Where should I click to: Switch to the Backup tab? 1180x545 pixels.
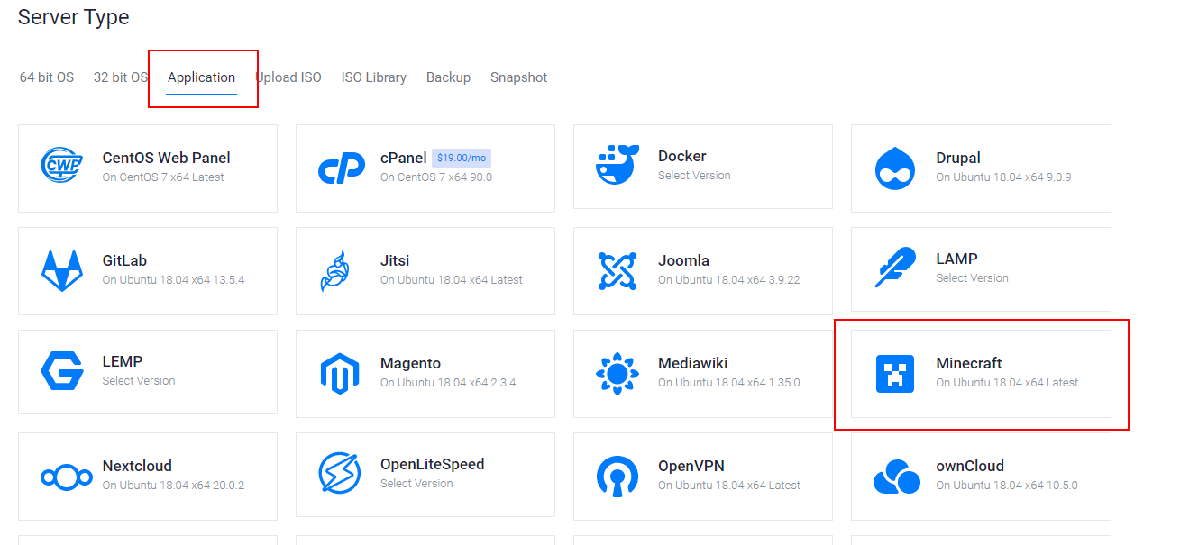[449, 78]
